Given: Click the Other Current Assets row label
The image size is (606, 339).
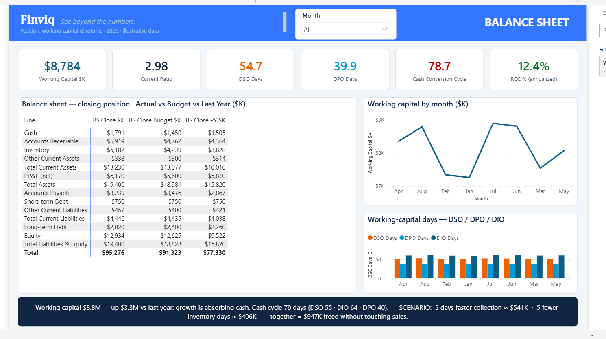Looking at the screenshot, I should pos(52,159).
